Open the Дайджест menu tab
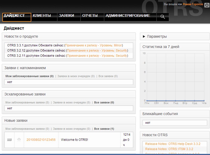 [x=17, y=17]
